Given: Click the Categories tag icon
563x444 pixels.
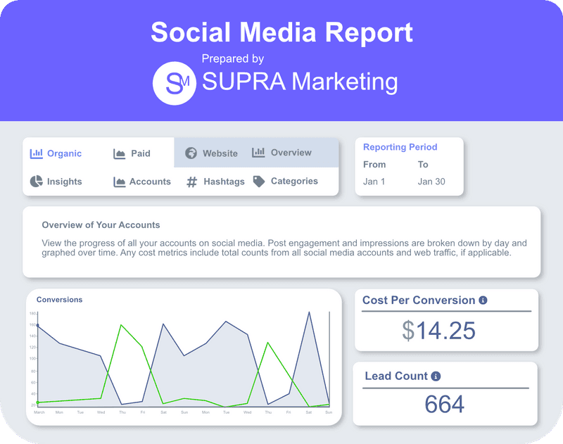Looking at the screenshot, I should tap(259, 182).
